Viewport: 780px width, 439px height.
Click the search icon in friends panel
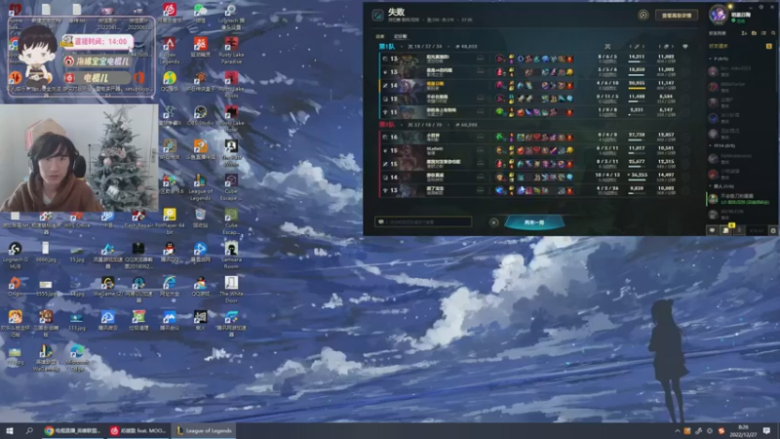(x=773, y=33)
